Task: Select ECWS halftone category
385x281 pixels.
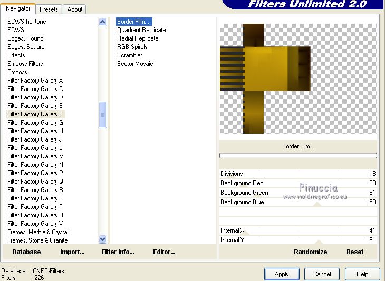Action: tap(27, 22)
